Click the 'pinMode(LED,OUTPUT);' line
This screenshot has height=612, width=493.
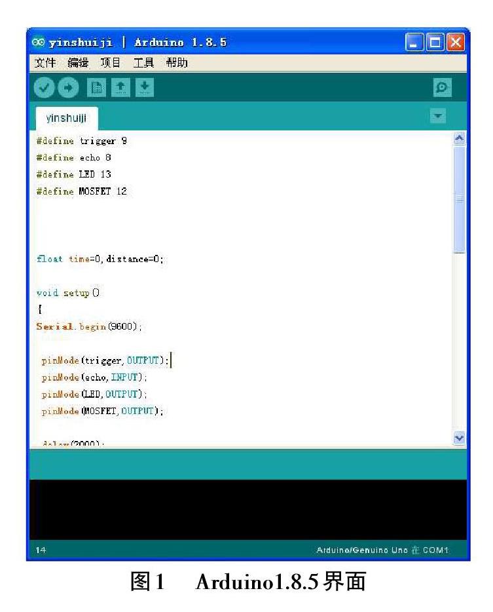(94, 394)
